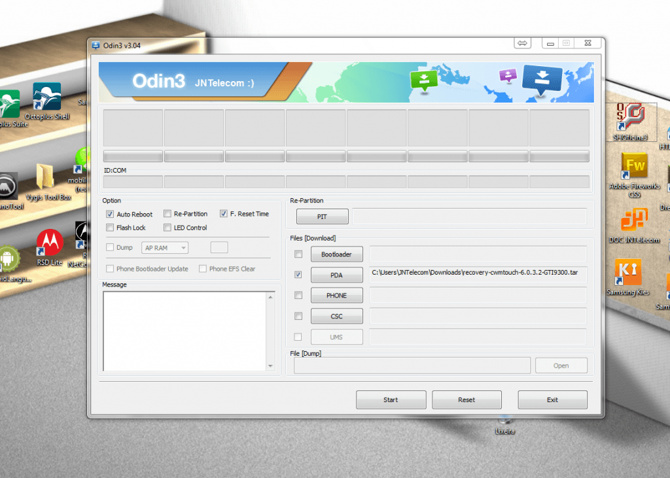Click the Message box scroll up arrow
Screen dimensions: 670x478
(x=270, y=297)
